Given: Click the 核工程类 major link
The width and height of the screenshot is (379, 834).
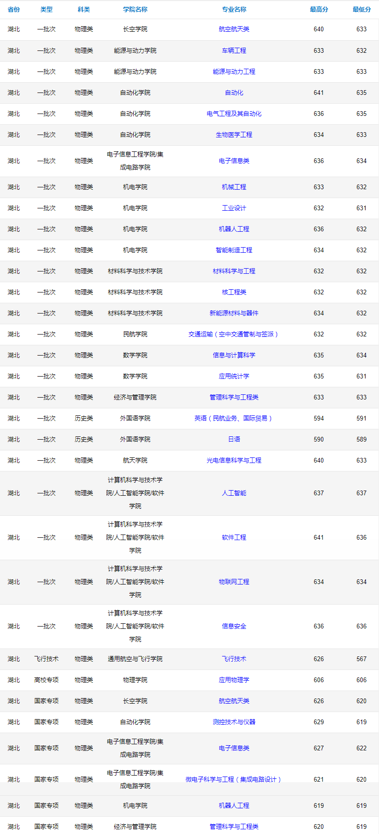Looking at the screenshot, I should (234, 292).
